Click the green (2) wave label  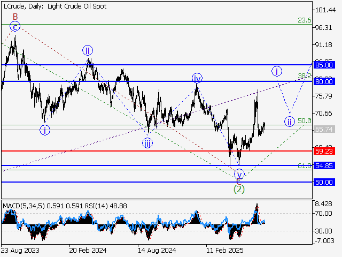[x=239, y=188]
